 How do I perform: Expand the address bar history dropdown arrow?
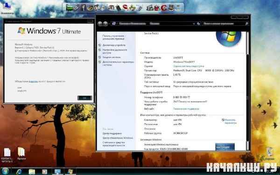pos(194,24)
